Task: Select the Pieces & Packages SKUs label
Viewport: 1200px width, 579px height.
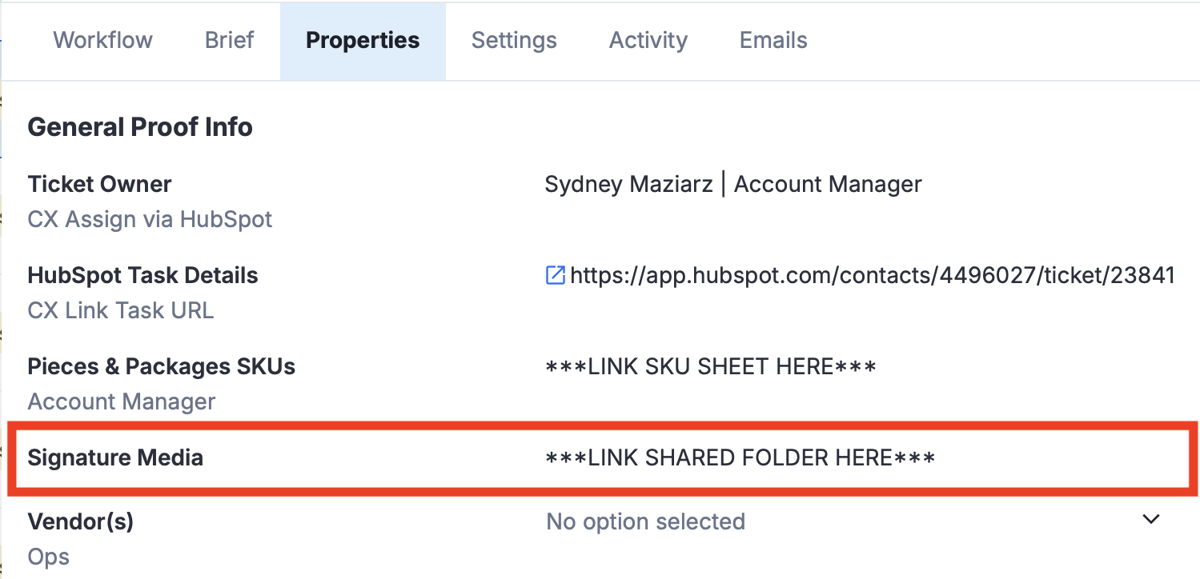Action: 161,367
